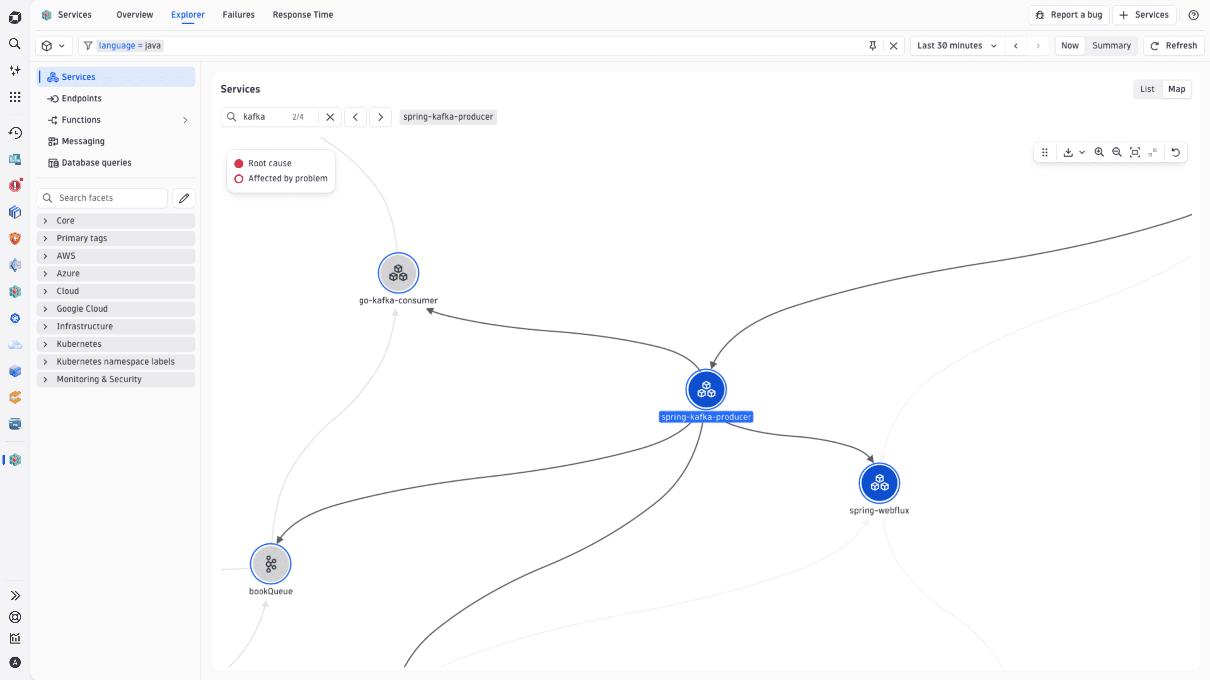Select the go-kafka-consumer node
This screenshot has width=1210, height=680.
point(398,273)
